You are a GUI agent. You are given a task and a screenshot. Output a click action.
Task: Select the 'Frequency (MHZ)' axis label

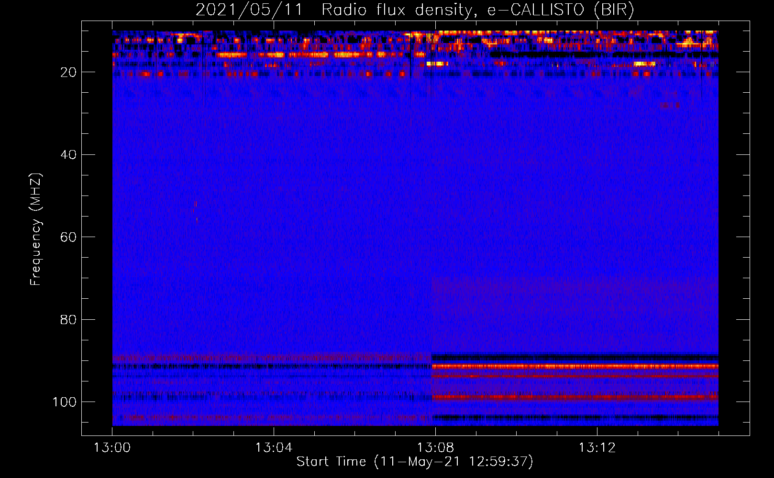(x=36, y=229)
